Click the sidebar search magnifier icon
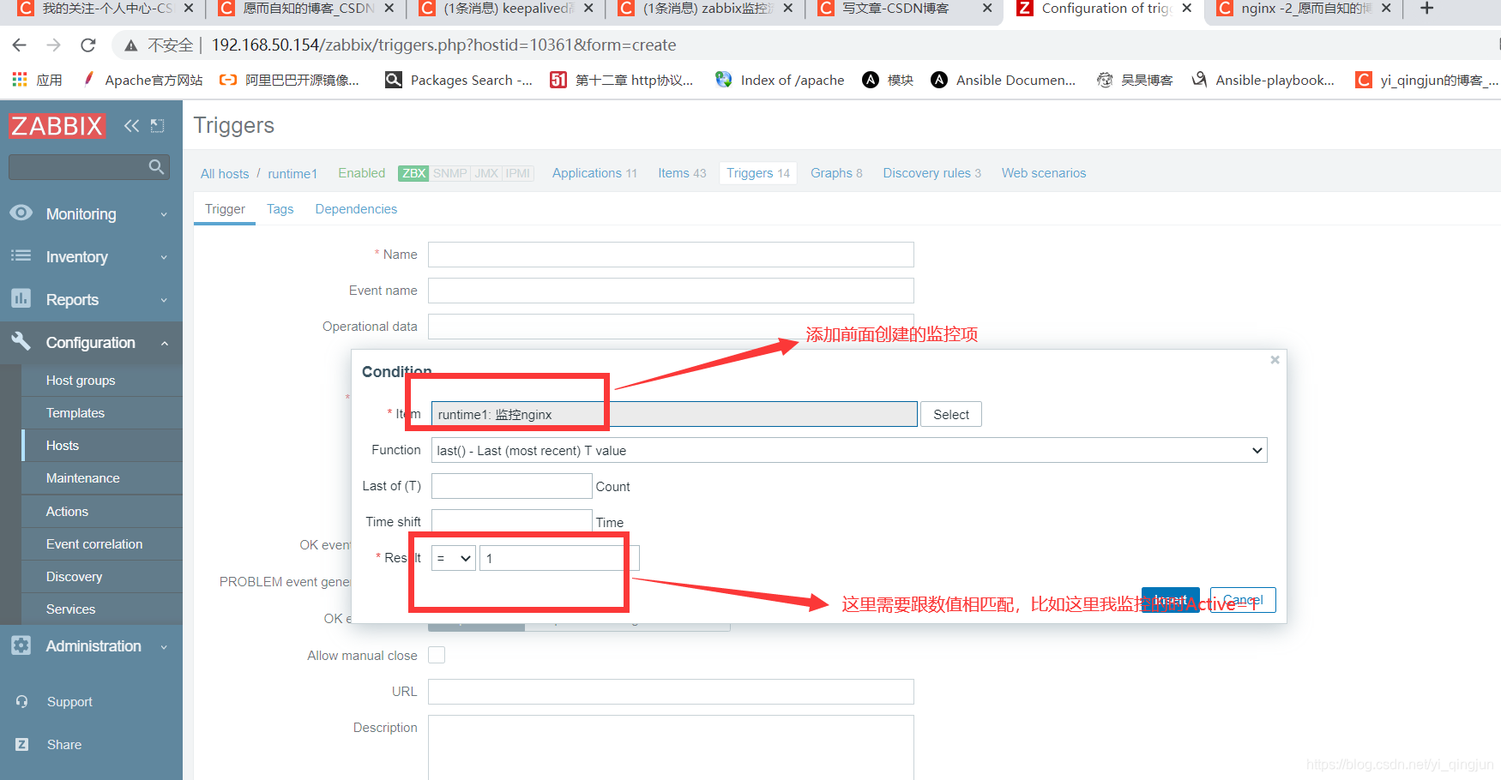The width and height of the screenshot is (1501, 780). point(156,166)
